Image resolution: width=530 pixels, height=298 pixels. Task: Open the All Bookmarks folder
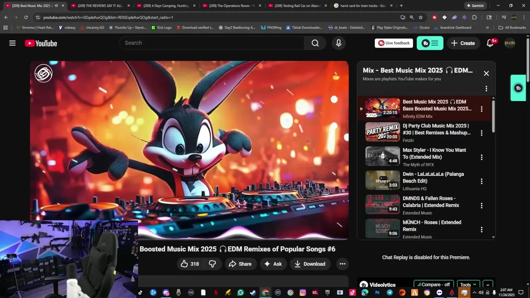pos(512,28)
